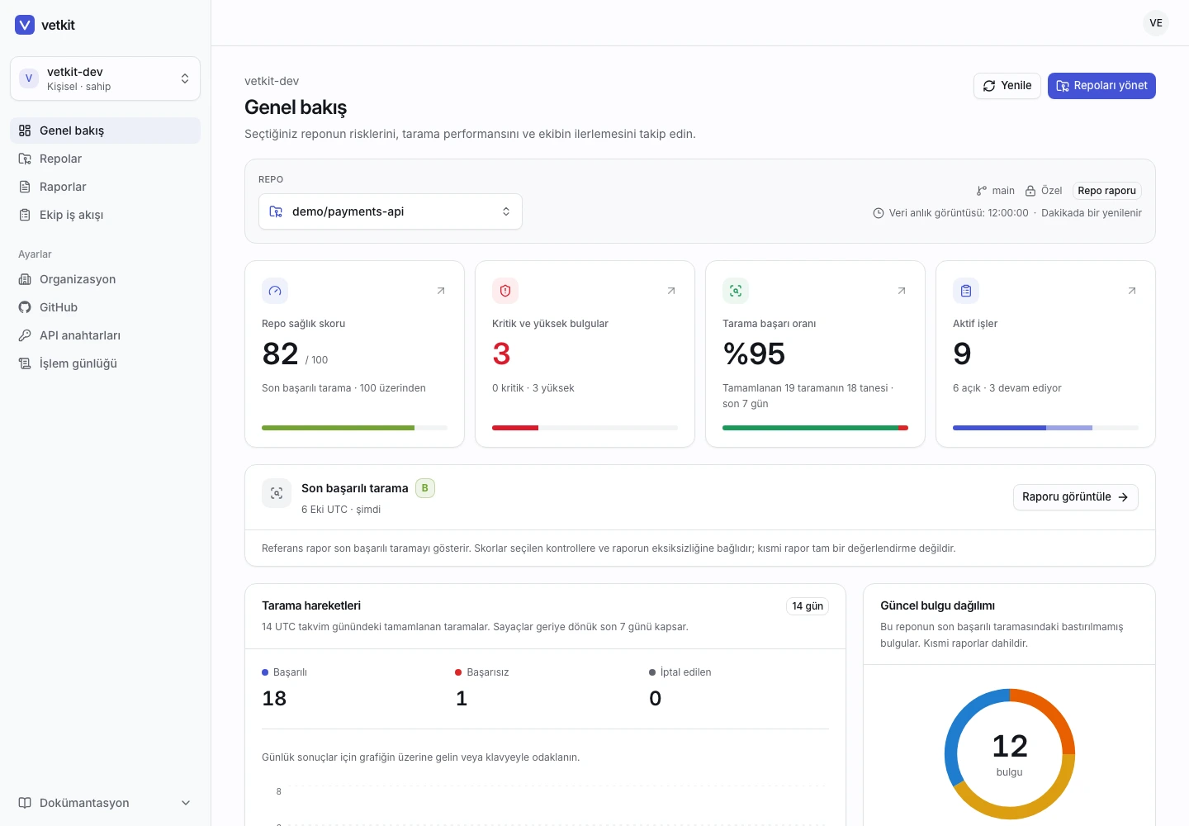The height and width of the screenshot is (826, 1189).
Task: Click the red shield icon for critical findings
Action: point(505,291)
